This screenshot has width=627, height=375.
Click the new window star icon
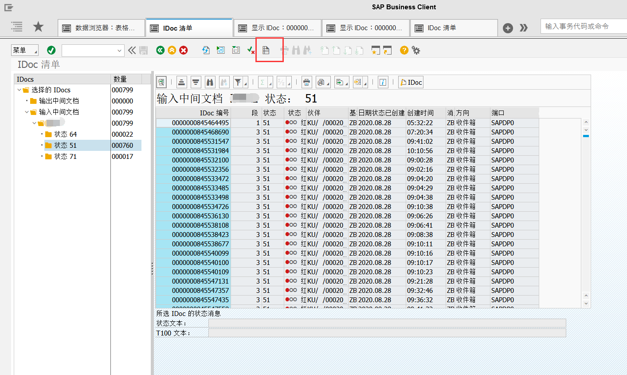[x=376, y=50]
